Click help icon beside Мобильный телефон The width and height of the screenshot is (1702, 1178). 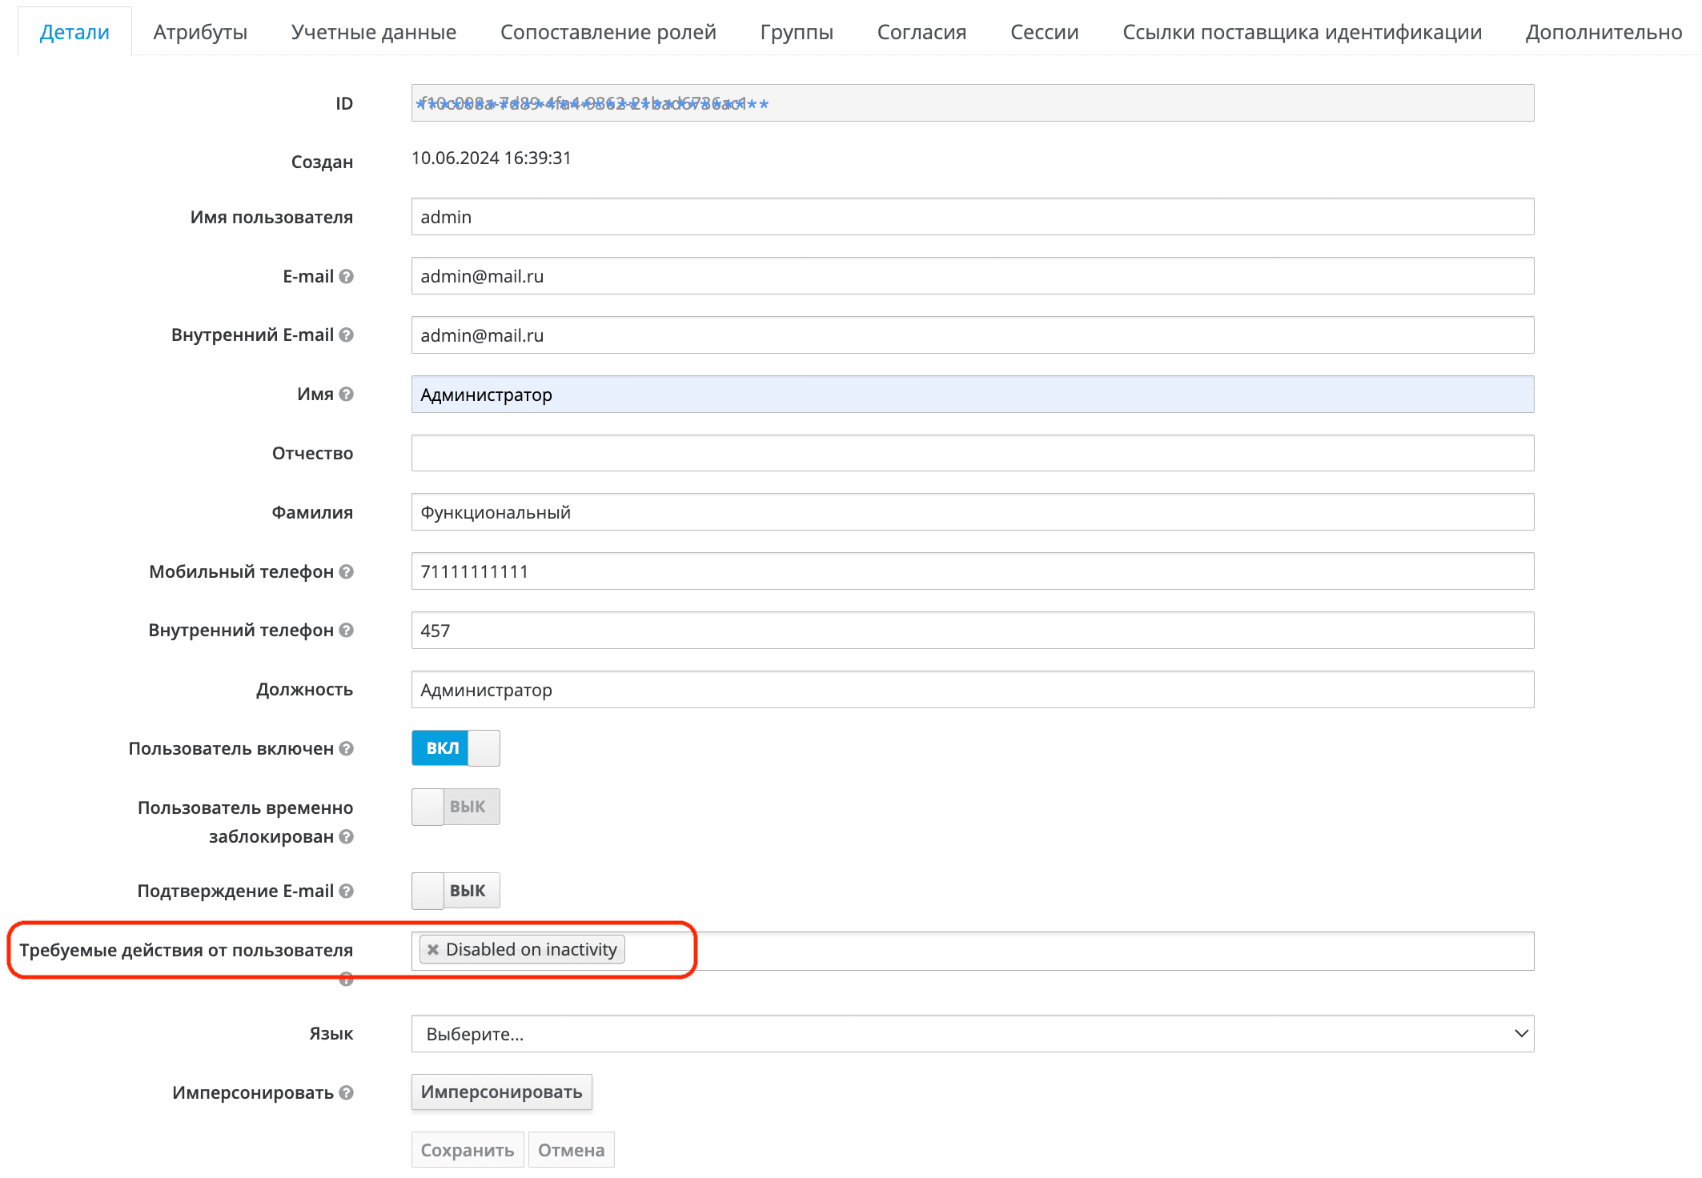[346, 571]
